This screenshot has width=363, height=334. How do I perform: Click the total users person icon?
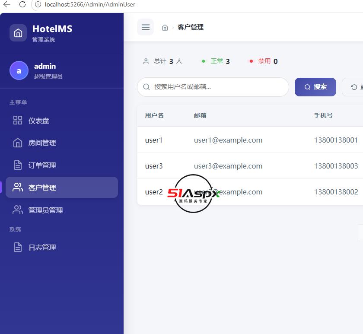(x=146, y=61)
